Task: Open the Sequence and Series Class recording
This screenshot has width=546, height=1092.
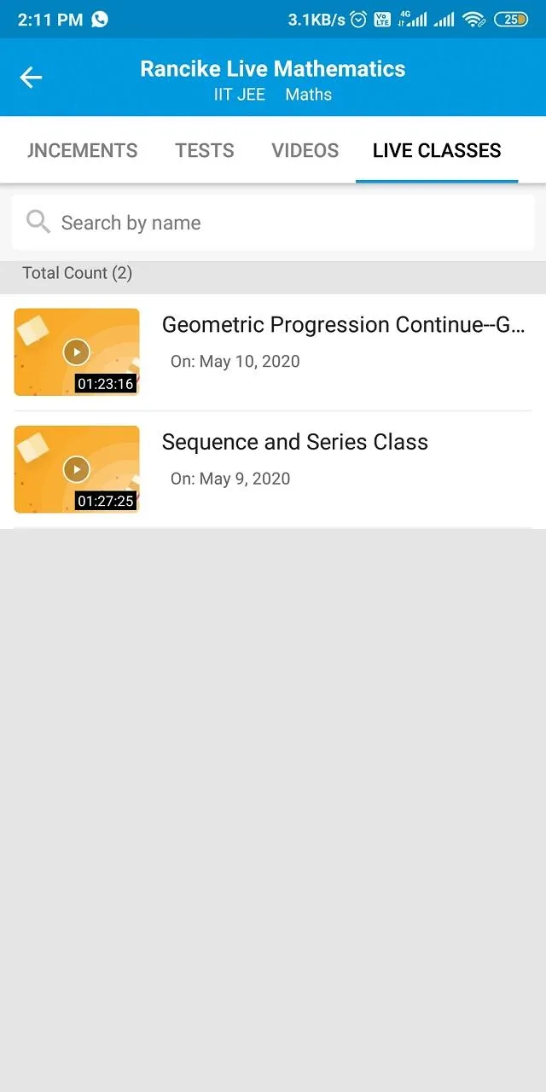Action: tap(294, 442)
